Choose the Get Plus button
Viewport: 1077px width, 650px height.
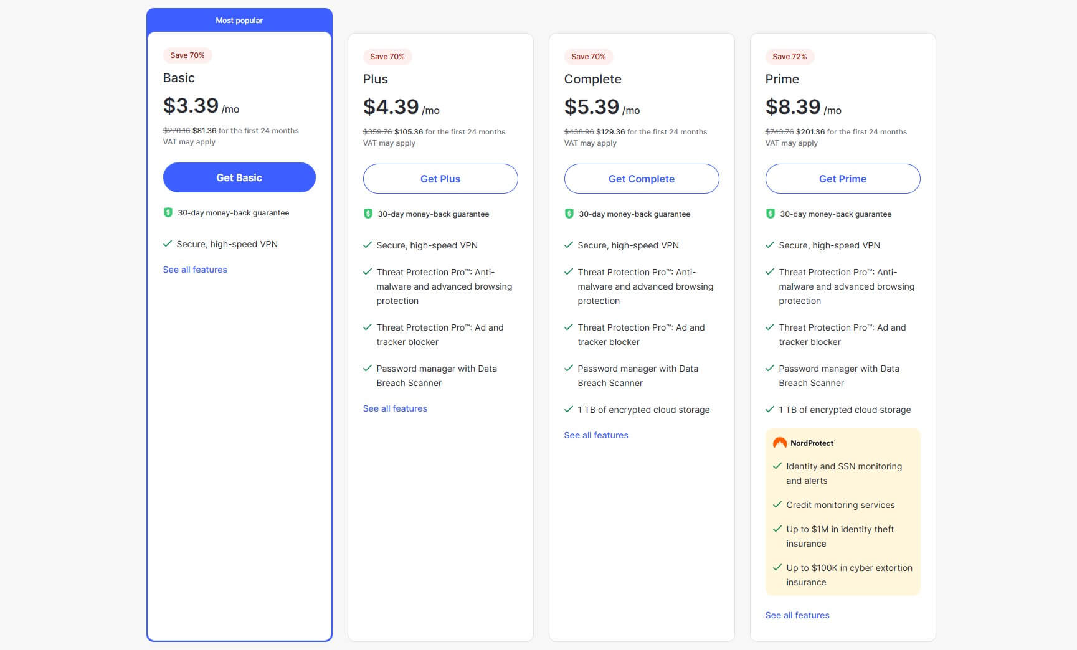click(x=440, y=179)
